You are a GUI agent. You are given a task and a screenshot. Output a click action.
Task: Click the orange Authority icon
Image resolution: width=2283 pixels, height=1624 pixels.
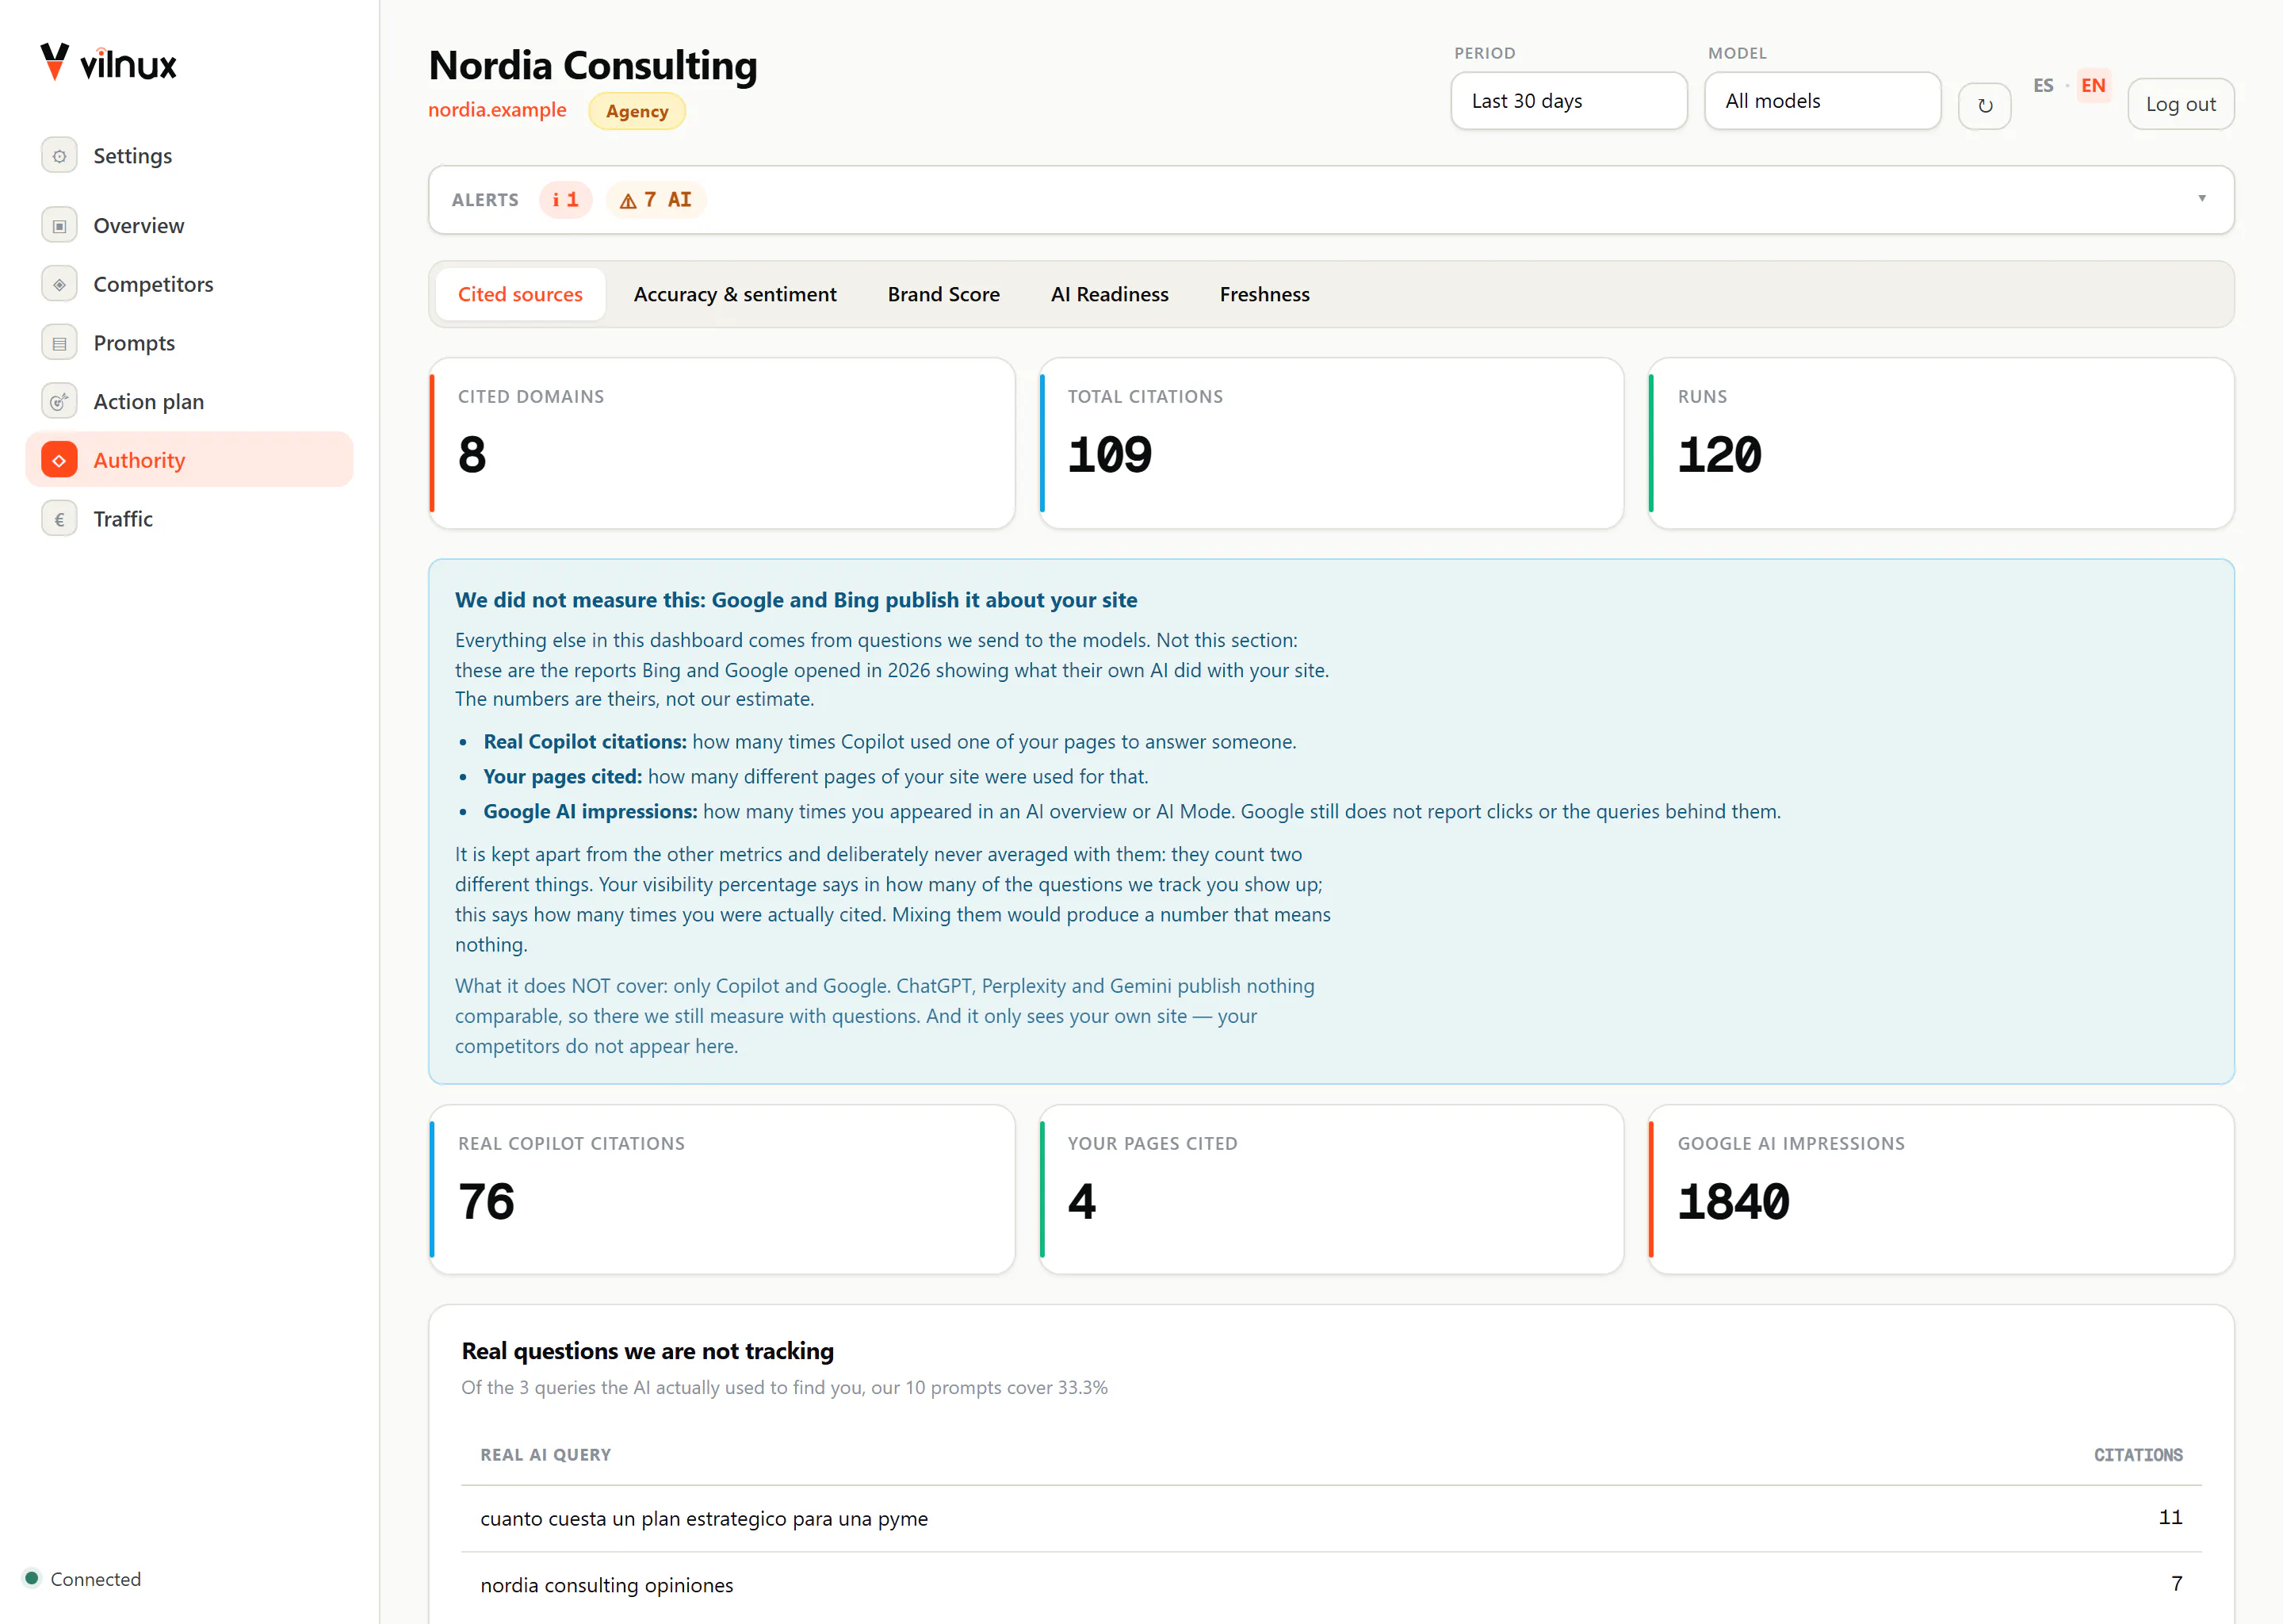pyautogui.click(x=59, y=460)
